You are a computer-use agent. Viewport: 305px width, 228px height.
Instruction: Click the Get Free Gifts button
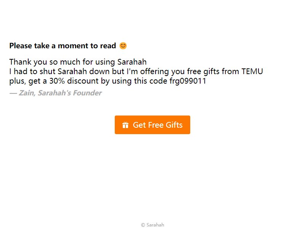pyautogui.click(x=152, y=125)
